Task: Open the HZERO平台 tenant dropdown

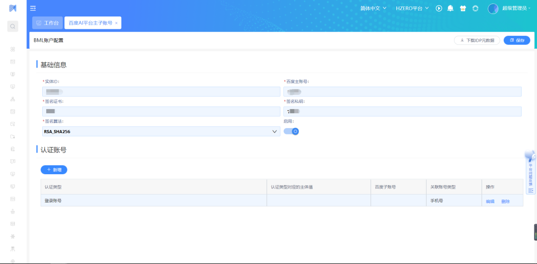Action: 412,8
